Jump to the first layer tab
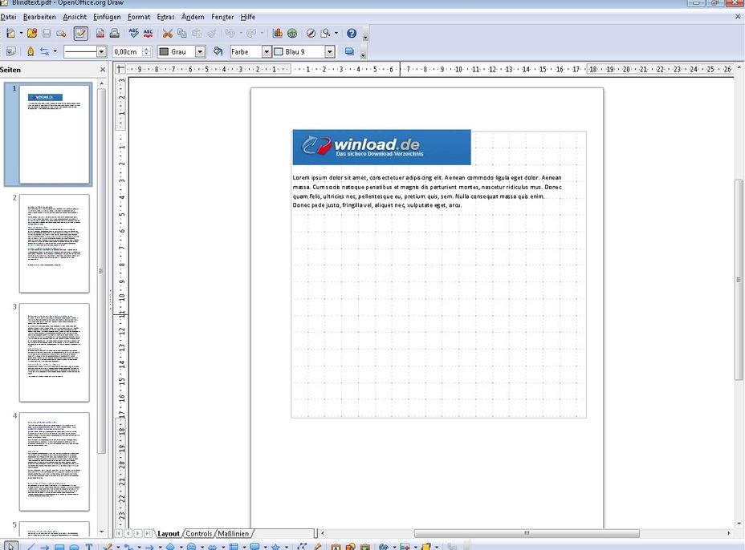This screenshot has width=745, height=550. [118, 533]
